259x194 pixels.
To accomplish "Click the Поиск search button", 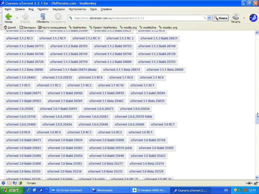I will pos(221,18).
